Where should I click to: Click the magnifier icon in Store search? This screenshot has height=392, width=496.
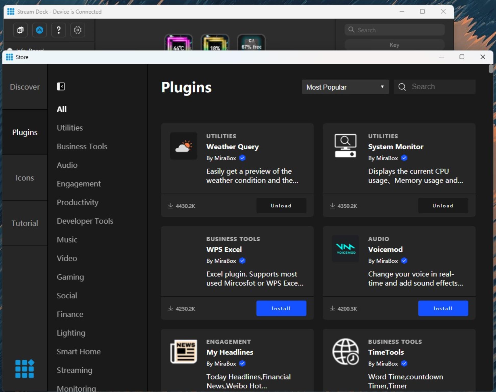point(402,87)
